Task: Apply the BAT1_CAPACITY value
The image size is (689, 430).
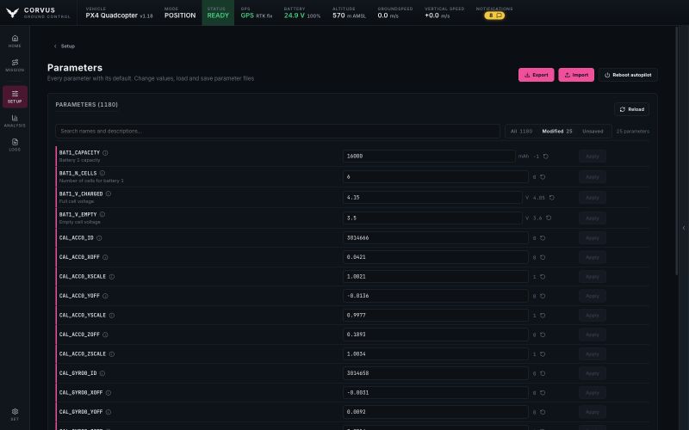Action: coord(592,157)
